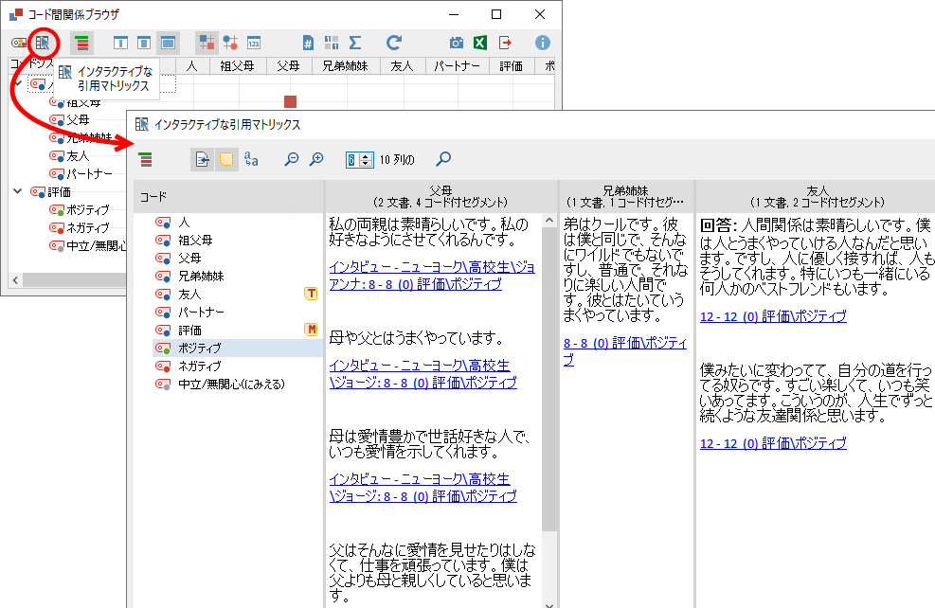Click the パートナー column header in main window

[457, 65]
